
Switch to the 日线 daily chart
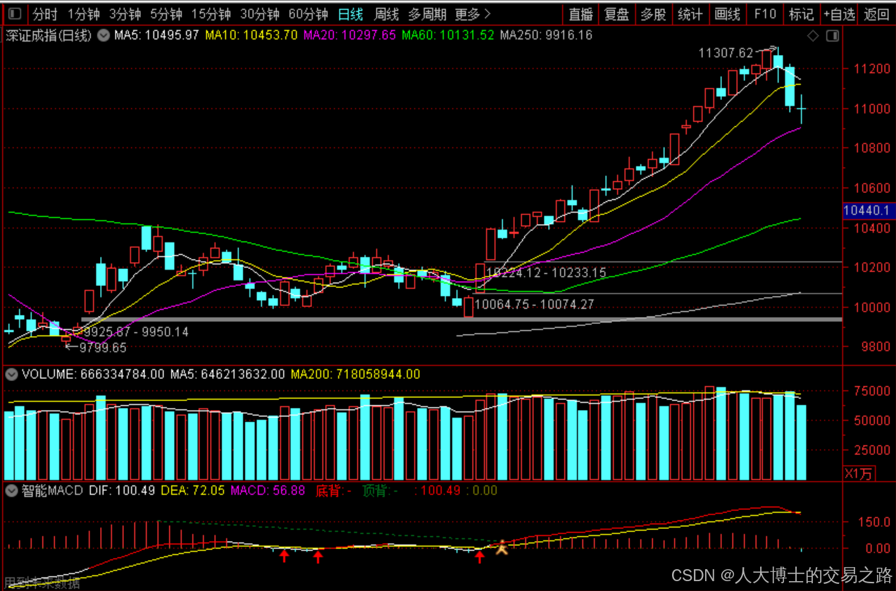[x=351, y=14]
